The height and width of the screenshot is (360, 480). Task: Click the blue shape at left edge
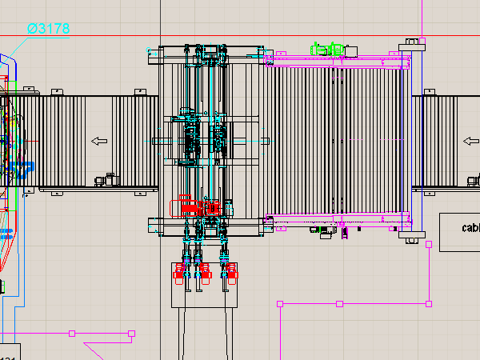[x=22, y=169]
